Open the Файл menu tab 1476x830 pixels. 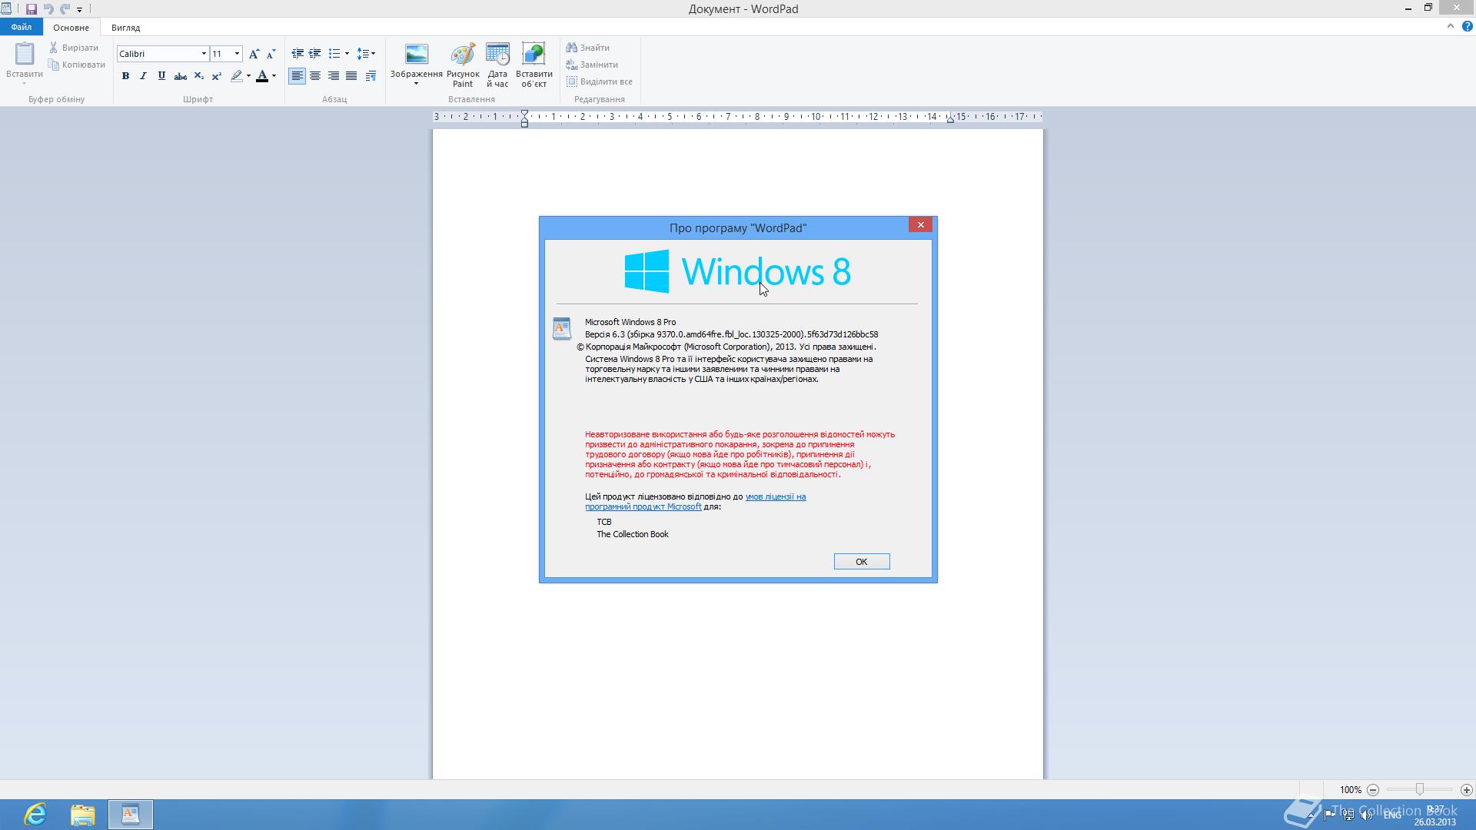(x=22, y=27)
